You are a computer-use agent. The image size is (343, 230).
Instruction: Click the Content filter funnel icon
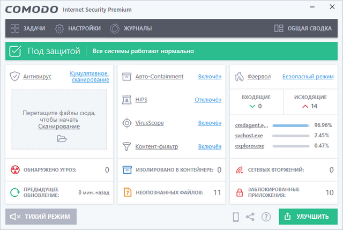pyautogui.click(x=127, y=146)
